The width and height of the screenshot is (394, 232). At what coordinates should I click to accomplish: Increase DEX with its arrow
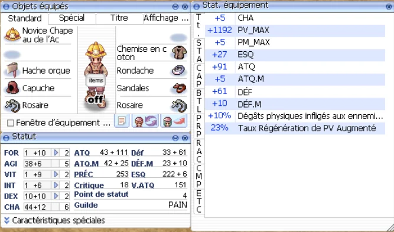point(56,195)
